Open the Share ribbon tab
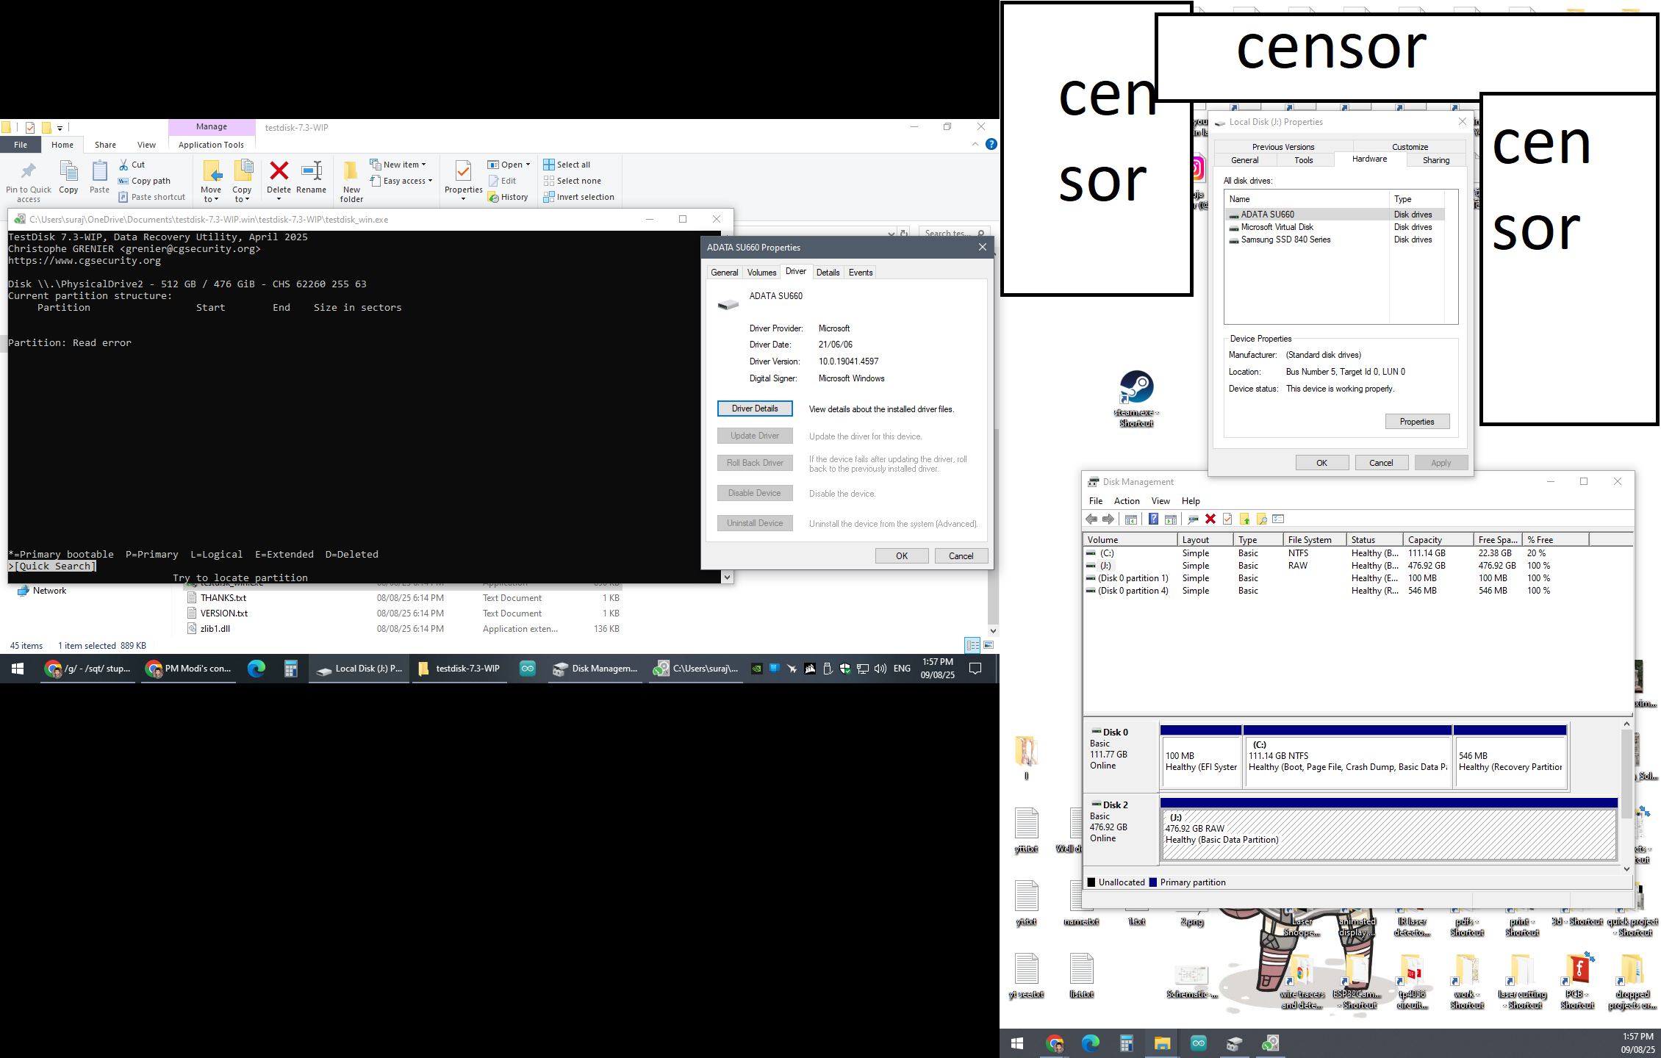The width and height of the screenshot is (1661, 1058). 105,145
